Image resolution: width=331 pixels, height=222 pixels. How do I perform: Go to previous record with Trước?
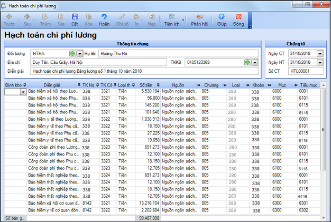(9, 20)
